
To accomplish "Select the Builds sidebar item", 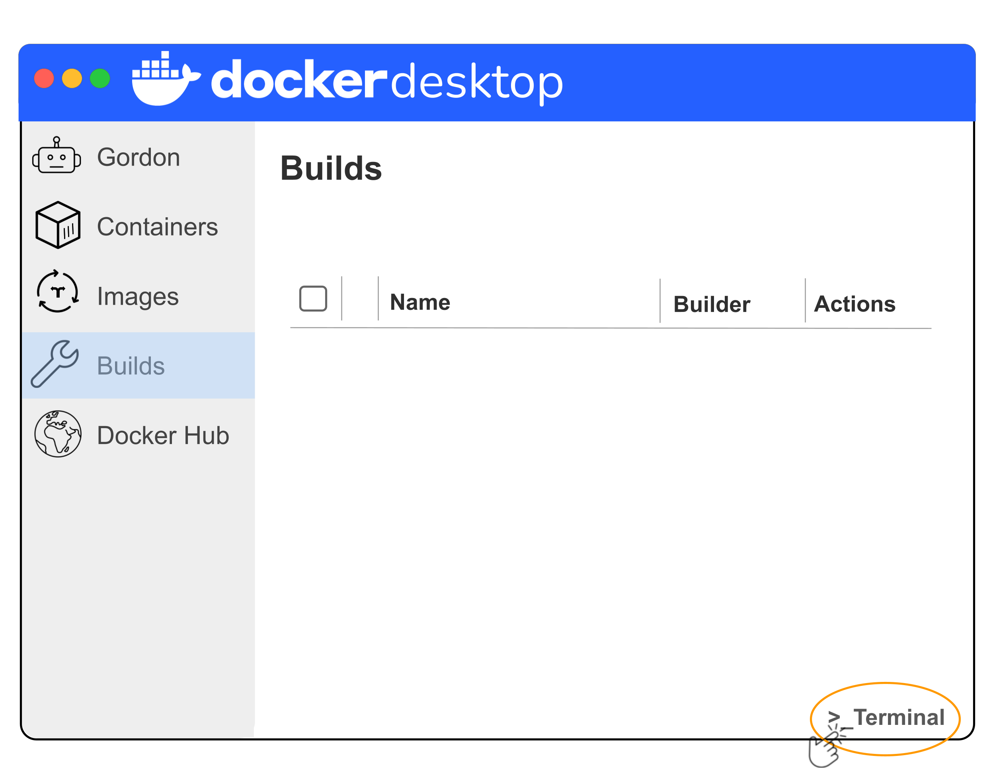I will [139, 366].
